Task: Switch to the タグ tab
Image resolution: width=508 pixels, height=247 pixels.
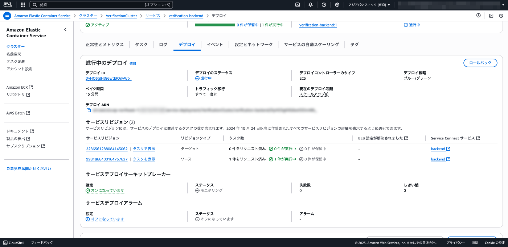Action: [x=355, y=45]
